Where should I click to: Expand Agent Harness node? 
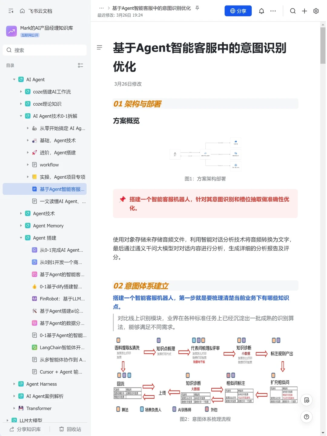[x=14, y=384]
